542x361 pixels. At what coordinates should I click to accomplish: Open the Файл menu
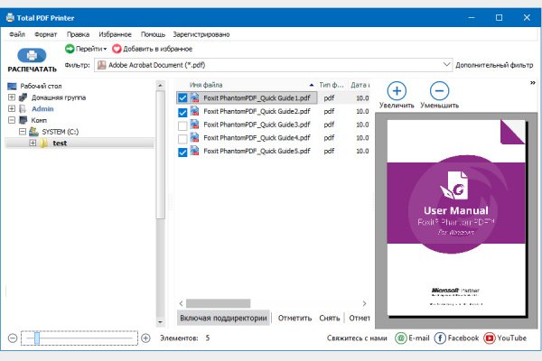(x=17, y=34)
